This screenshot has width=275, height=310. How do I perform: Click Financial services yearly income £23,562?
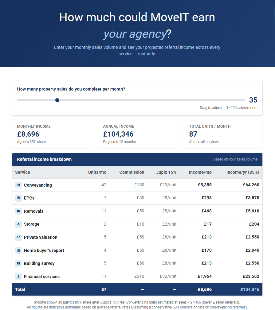[x=251, y=276]
